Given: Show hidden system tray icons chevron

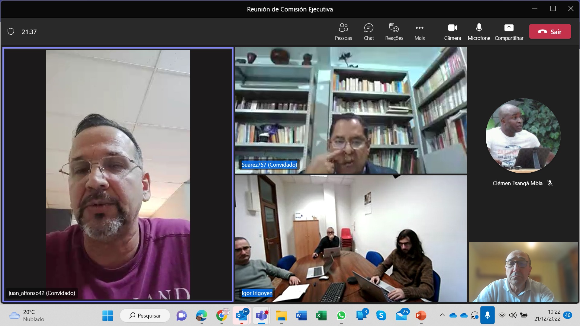Looking at the screenshot, I should point(442,315).
